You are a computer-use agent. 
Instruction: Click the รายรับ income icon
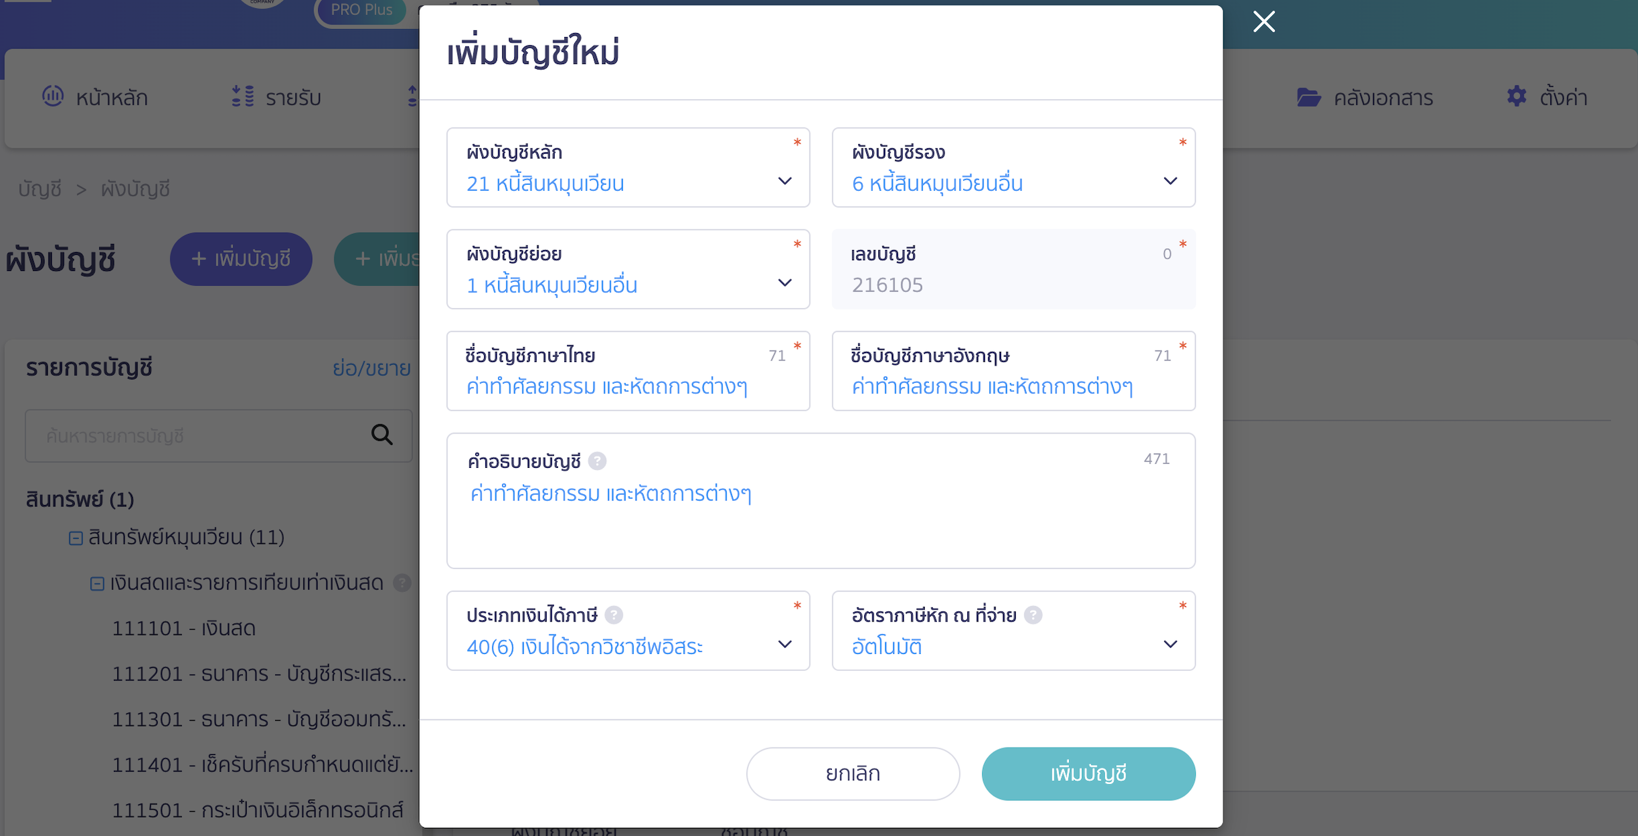(240, 97)
